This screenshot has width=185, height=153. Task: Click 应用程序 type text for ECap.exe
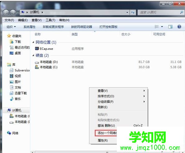[x=78, y=49]
